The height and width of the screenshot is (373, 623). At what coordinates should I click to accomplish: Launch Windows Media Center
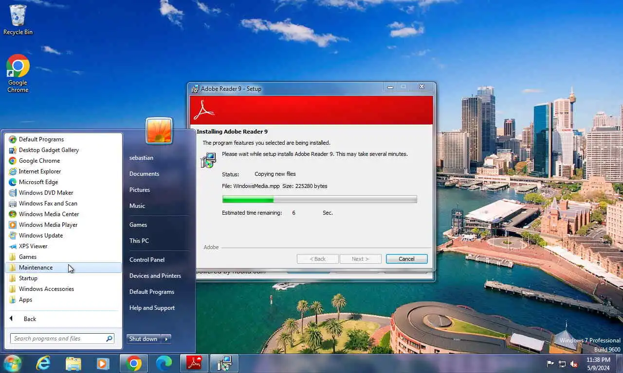coord(63,214)
